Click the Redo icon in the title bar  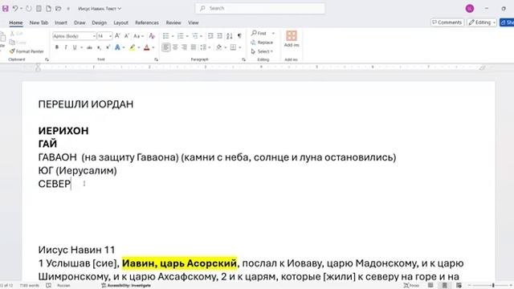pos(29,9)
